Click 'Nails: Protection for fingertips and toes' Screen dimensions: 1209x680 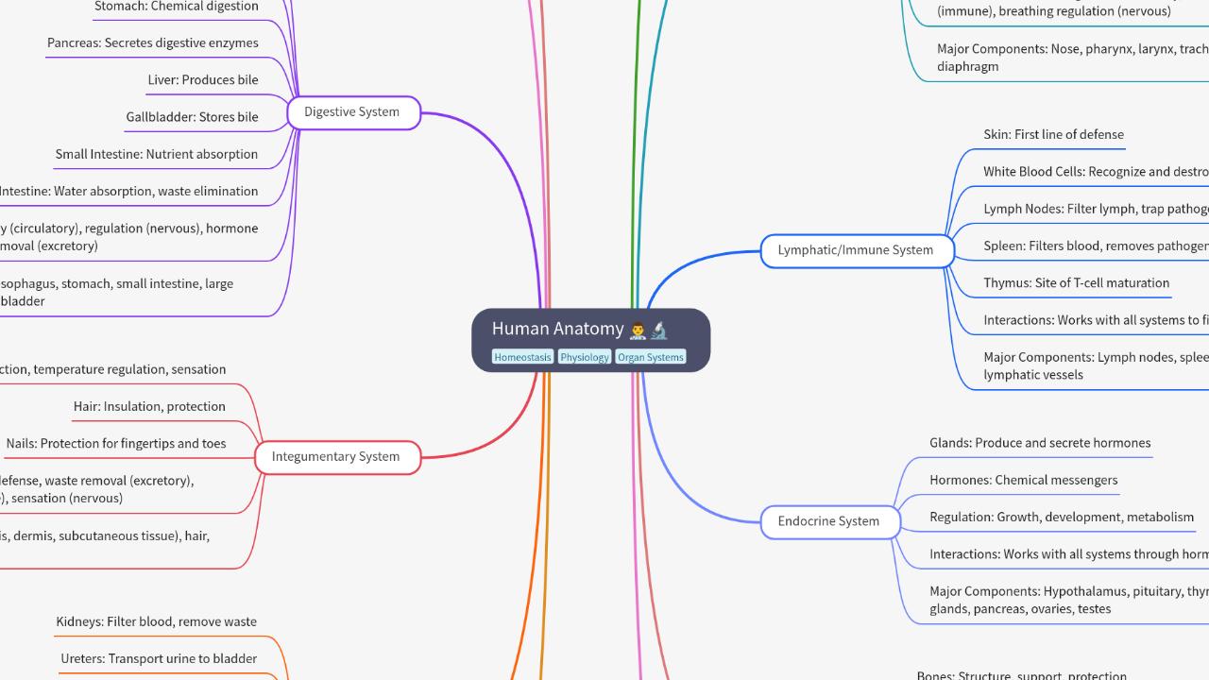[116, 444]
